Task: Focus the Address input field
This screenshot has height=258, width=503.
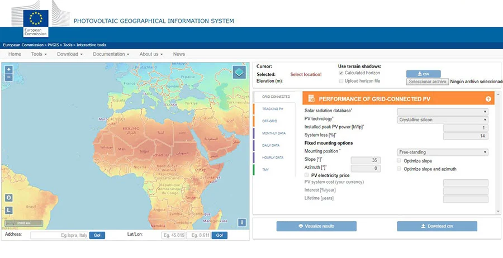Action: (59, 236)
